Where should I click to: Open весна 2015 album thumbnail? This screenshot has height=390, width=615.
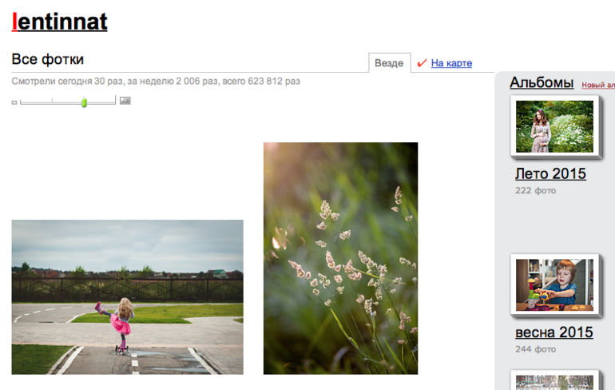pos(554,285)
